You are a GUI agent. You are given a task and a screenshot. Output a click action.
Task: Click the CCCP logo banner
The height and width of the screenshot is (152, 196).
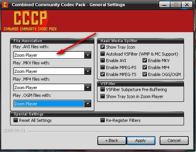(97, 21)
